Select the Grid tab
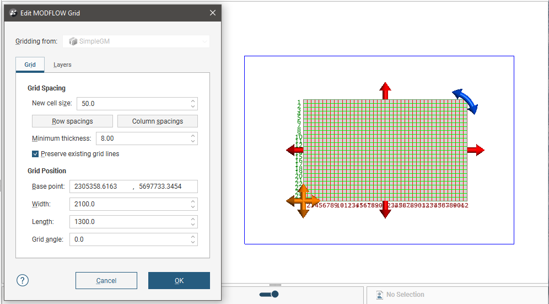Image resolution: width=549 pixels, height=304 pixels. pos(30,65)
